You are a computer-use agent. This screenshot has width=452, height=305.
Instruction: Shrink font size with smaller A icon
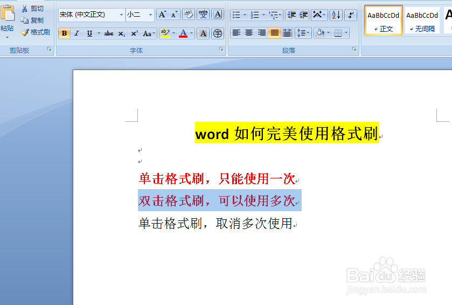point(174,15)
